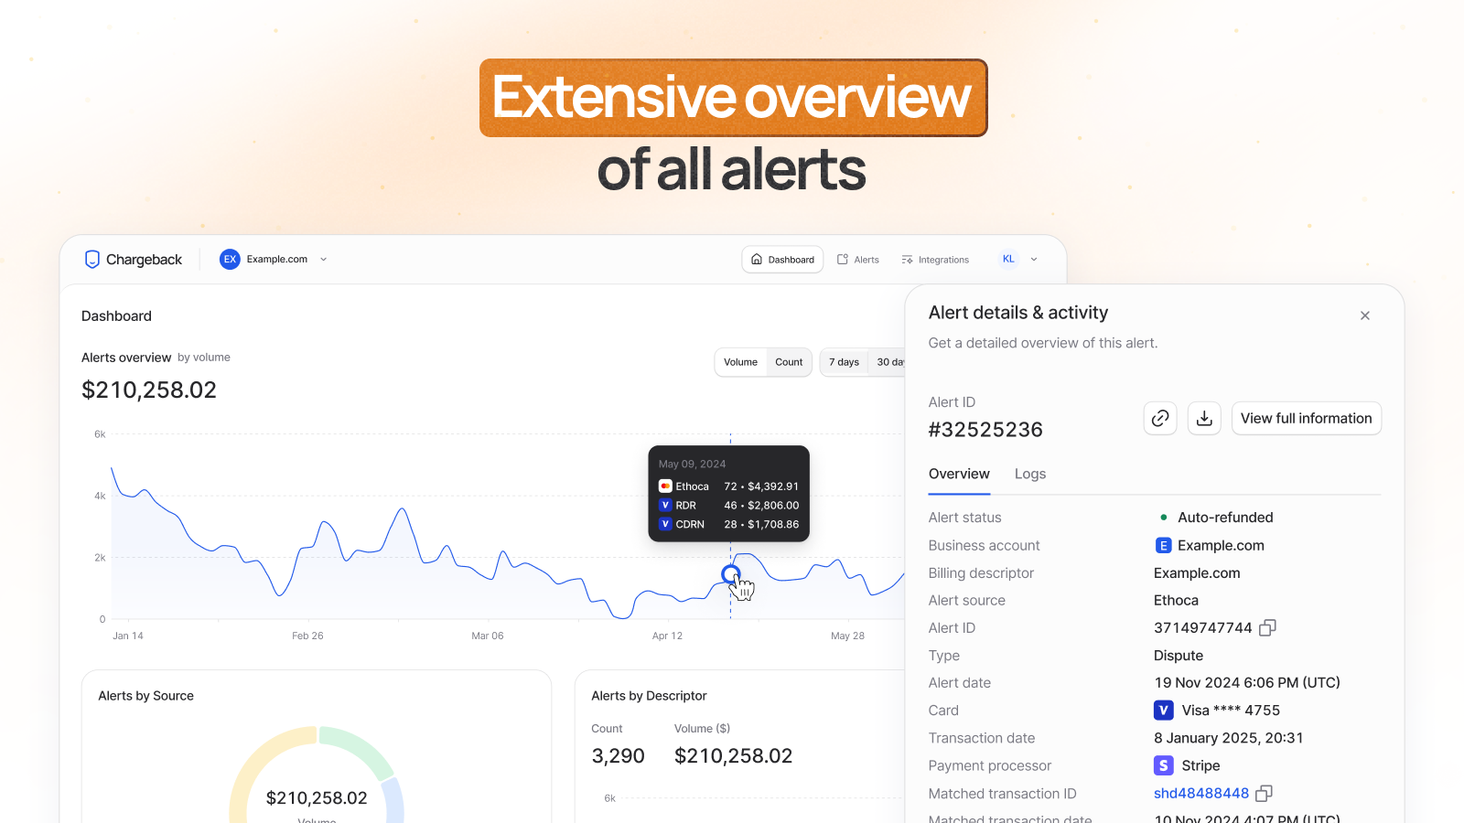Viewport: 1464px width, 823px height.
Task: Open the Integrations navigation tab
Action: pos(935,260)
